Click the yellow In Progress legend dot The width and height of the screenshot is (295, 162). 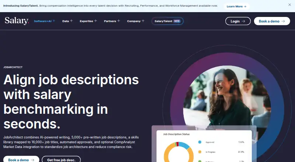tap(200, 152)
